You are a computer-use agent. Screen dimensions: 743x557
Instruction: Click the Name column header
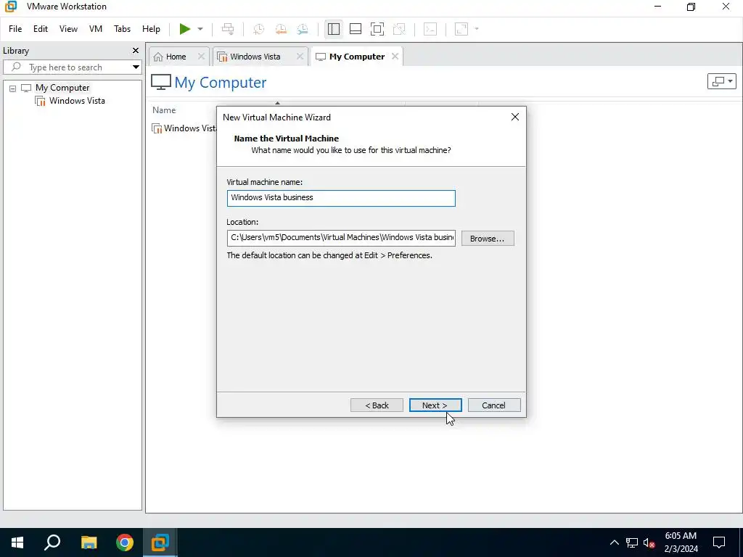pos(164,110)
